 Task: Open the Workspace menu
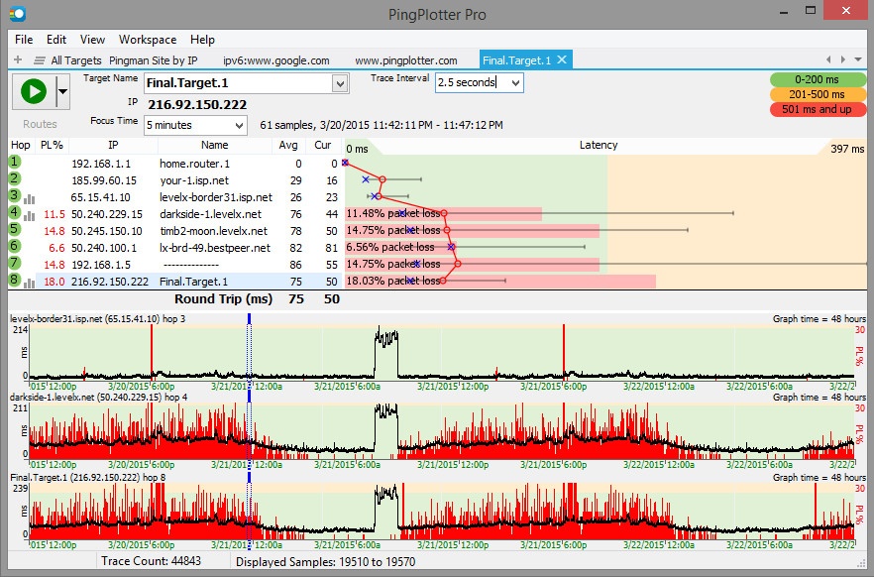(148, 40)
